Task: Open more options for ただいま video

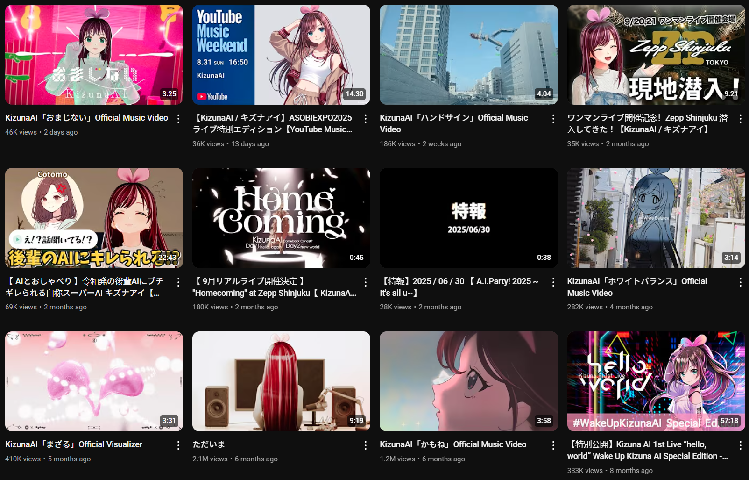Action: 366,445
